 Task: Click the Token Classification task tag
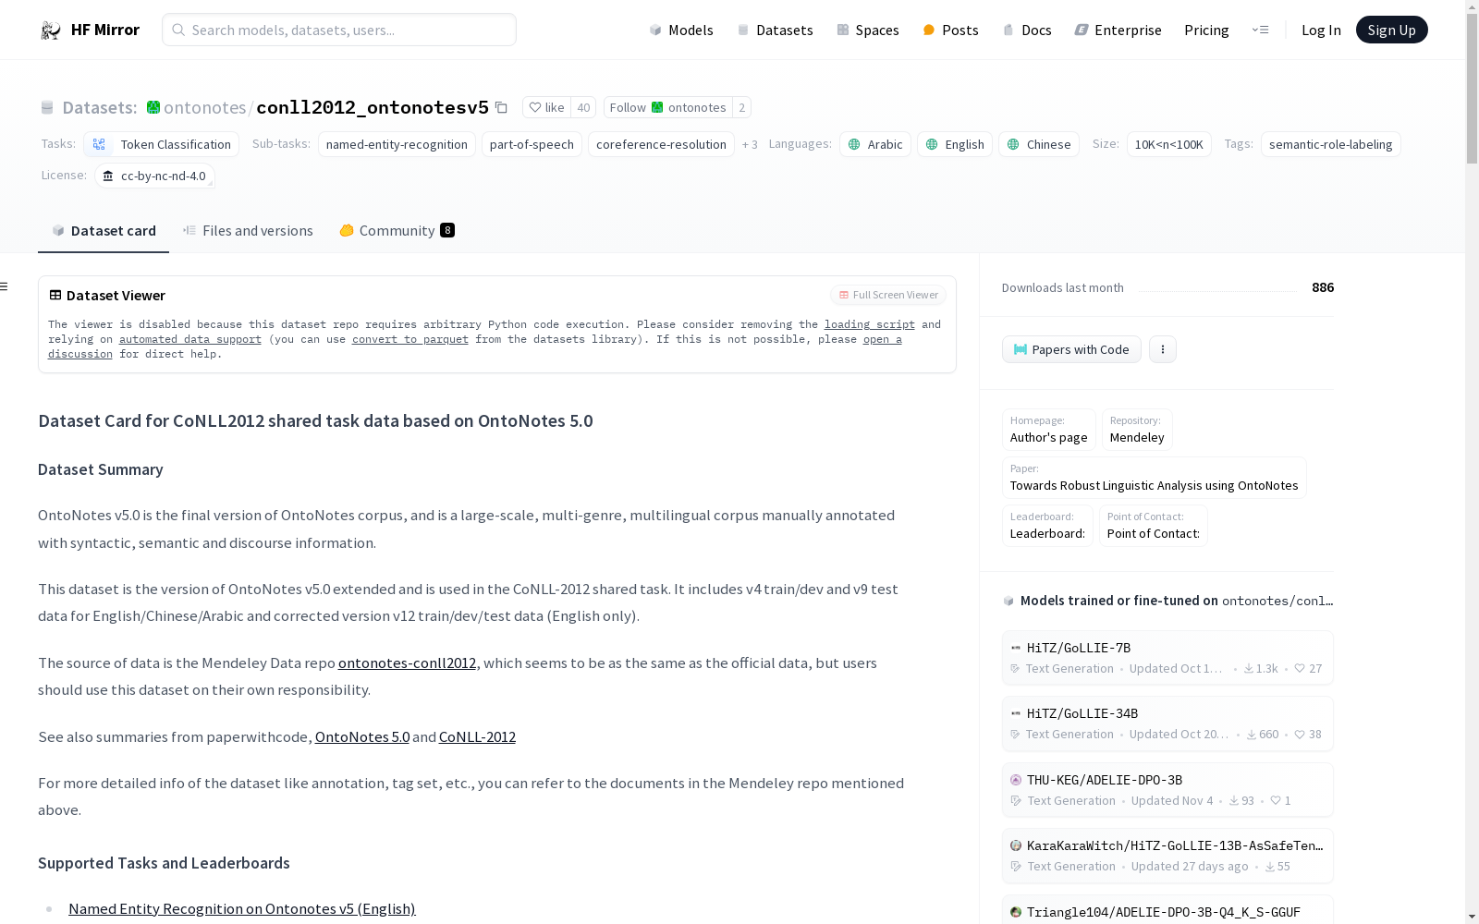click(162, 144)
